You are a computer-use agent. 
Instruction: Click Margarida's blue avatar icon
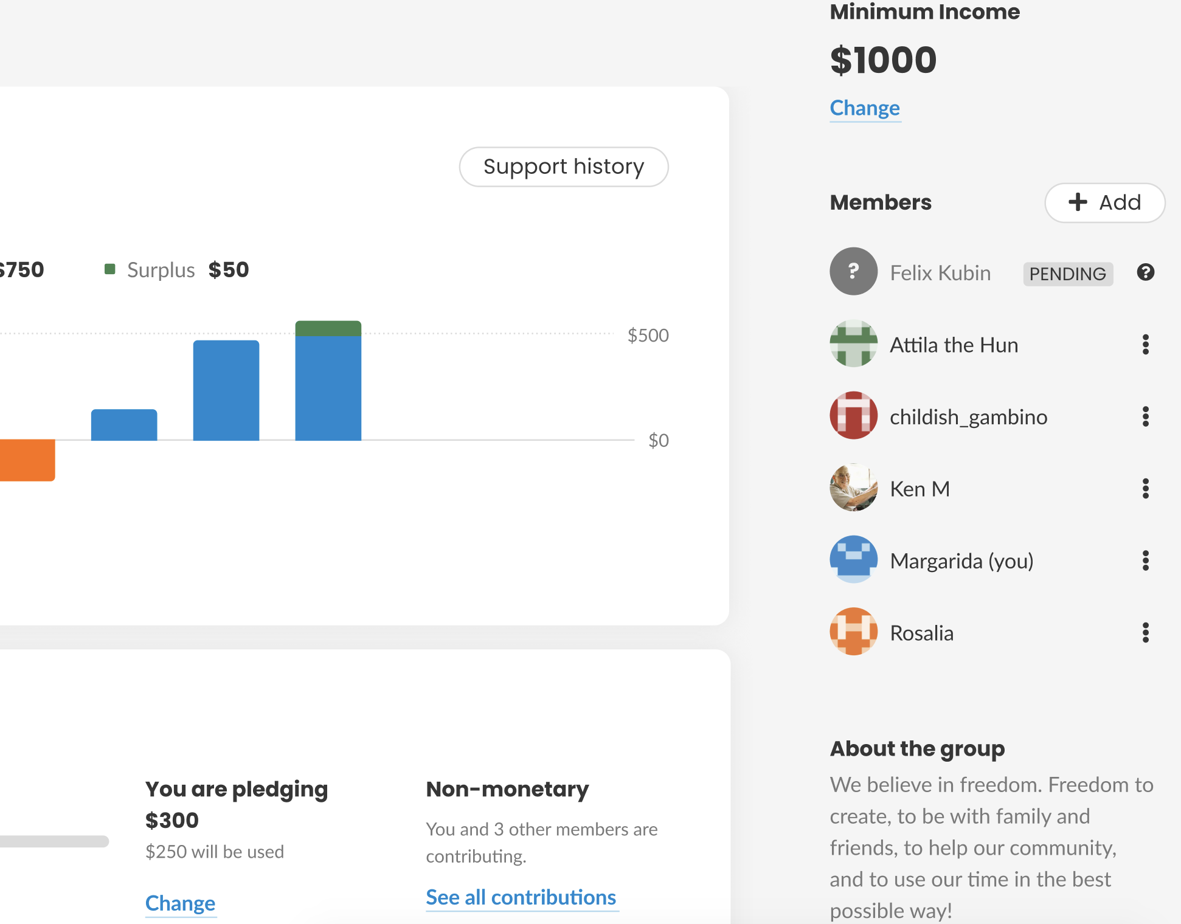point(853,559)
